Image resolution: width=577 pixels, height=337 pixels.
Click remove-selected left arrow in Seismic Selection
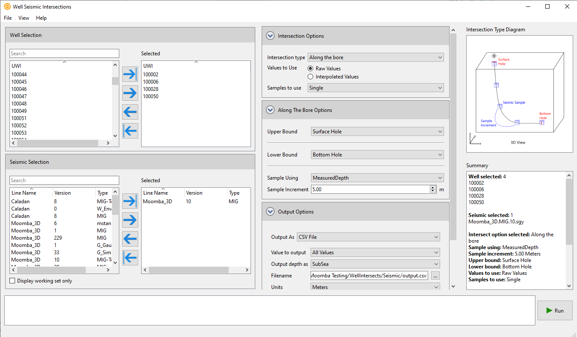coord(130,238)
